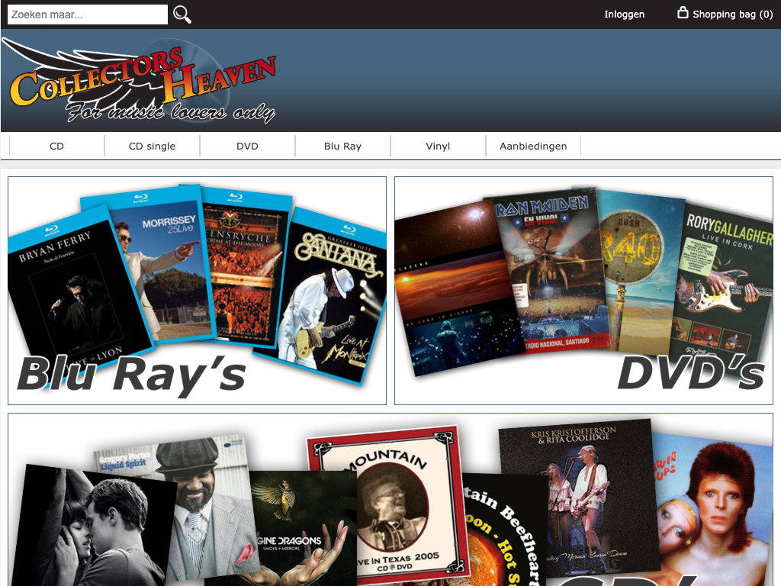Click the magnifying glass search icon

pyautogui.click(x=182, y=14)
